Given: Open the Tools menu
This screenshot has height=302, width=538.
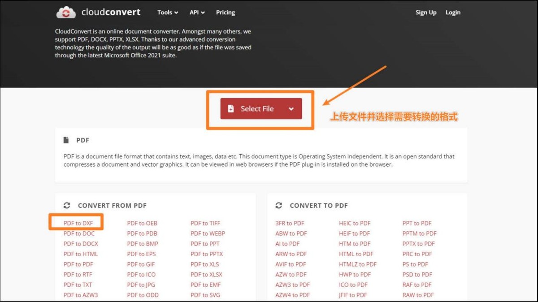Looking at the screenshot, I should [x=165, y=13].
